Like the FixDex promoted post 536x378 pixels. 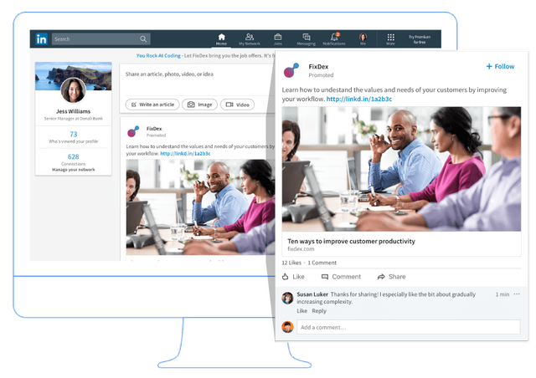click(293, 277)
